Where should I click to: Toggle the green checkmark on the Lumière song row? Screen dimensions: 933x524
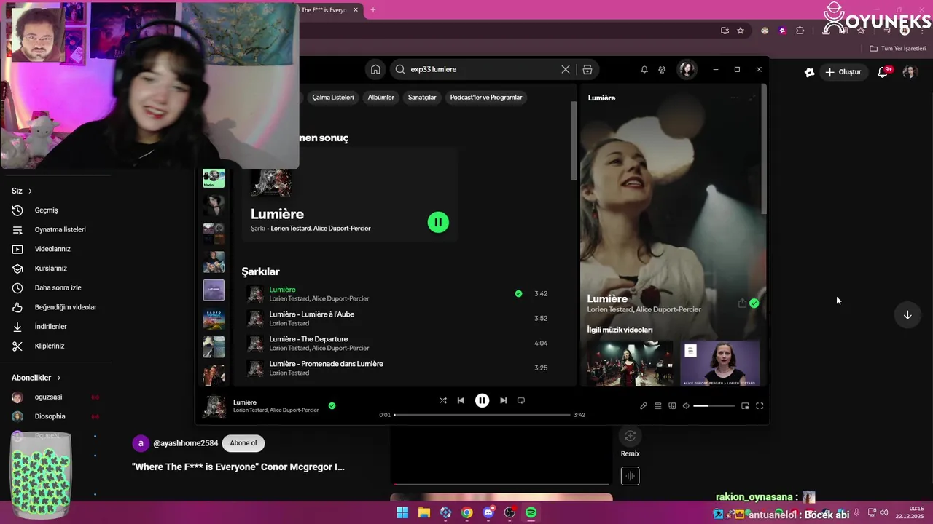(x=518, y=294)
